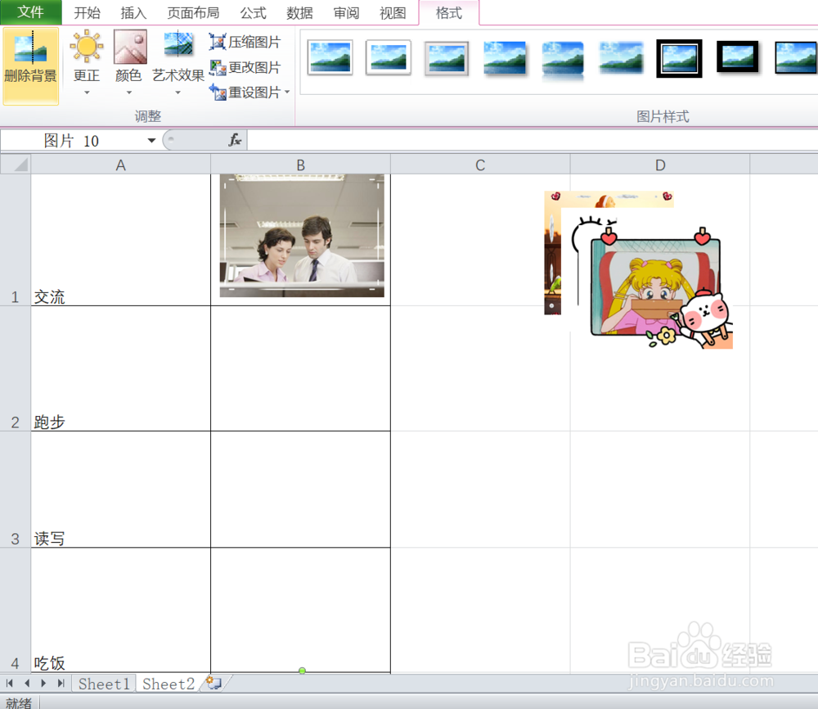Switch to the 页面布局 tab
This screenshot has height=709, width=818.
coord(193,13)
